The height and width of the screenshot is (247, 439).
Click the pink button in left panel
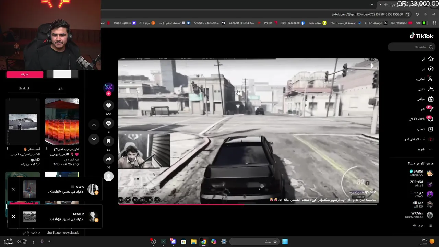pyautogui.click(x=25, y=74)
